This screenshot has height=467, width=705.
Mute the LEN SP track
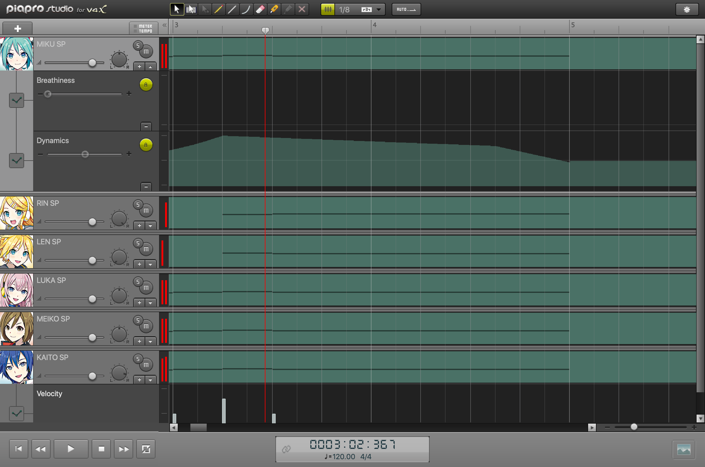pyautogui.click(x=146, y=249)
